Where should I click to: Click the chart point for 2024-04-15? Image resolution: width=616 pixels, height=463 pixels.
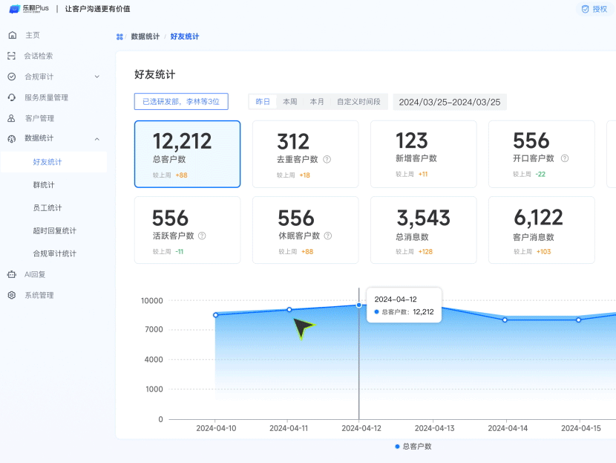[x=578, y=320]
